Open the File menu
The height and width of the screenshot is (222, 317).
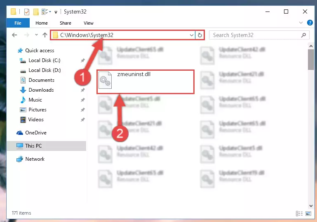[x=18, y=23]
